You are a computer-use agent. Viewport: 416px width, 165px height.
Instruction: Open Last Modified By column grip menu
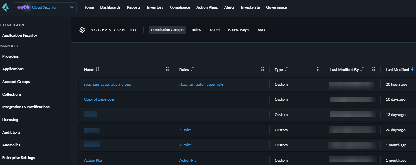pyautogui.click(x=374, y=69)
